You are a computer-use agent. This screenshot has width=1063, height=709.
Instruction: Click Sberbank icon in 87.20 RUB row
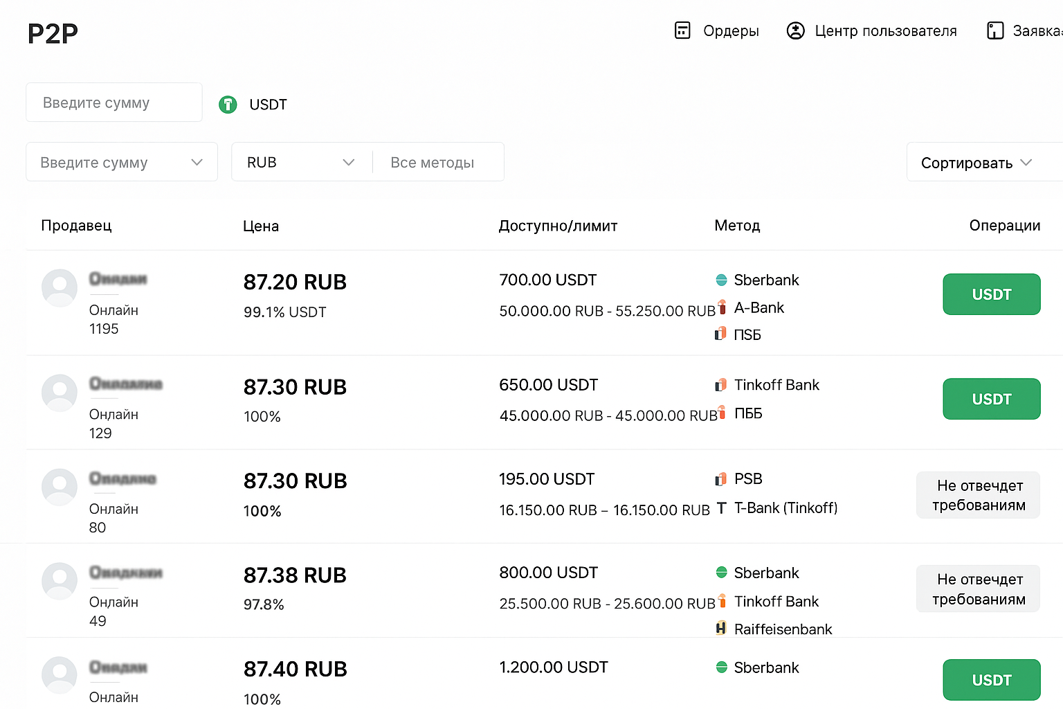click(x=721, y=280)
